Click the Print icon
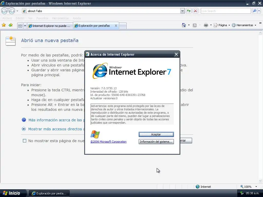 (x=206, y=25)
